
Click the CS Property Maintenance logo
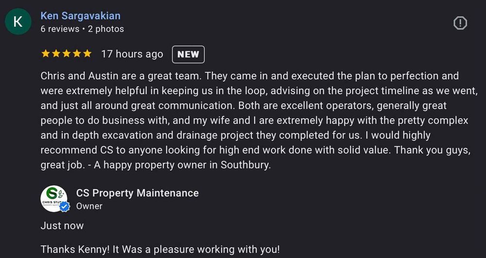click(53, 198)
